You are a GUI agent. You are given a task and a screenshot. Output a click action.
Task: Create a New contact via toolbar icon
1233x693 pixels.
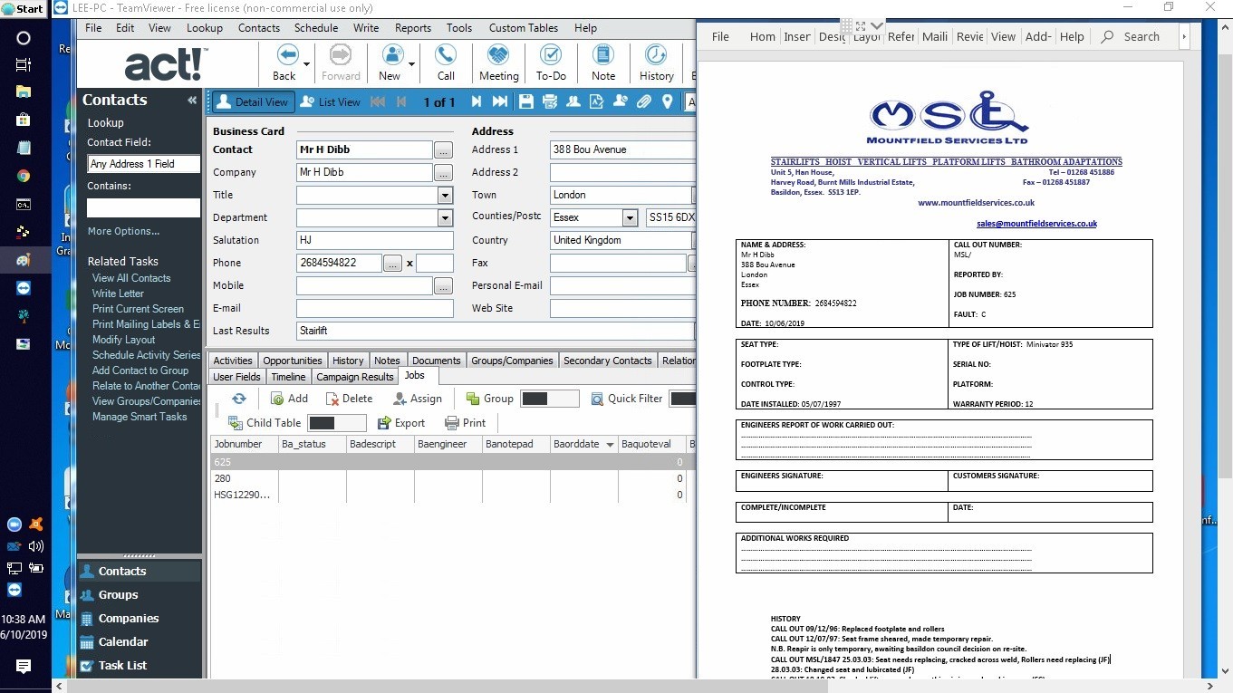391,55
